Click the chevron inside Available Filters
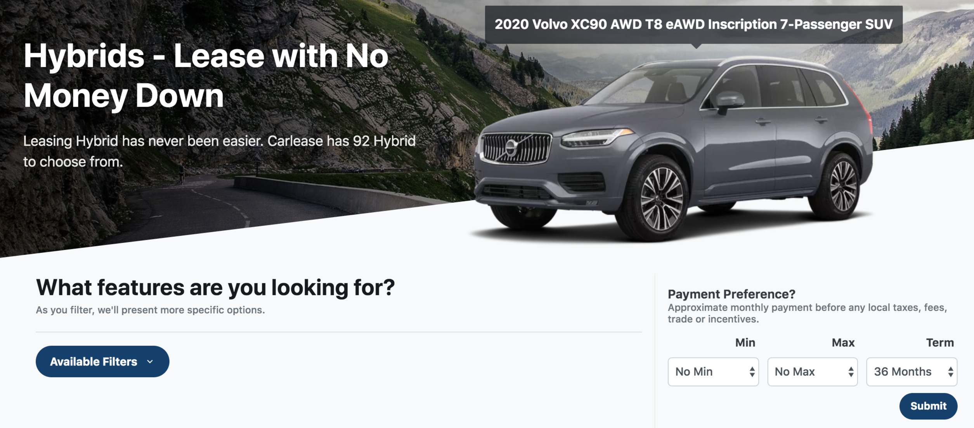The height and width of the screenshot is (428, 974). 150,362
